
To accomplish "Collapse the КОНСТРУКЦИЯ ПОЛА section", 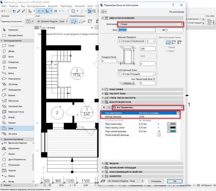I will coord(142,102).
